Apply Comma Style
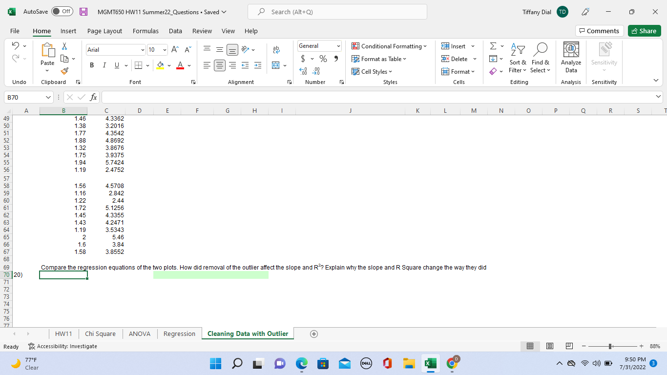667x375 pixels. [336, 59]
